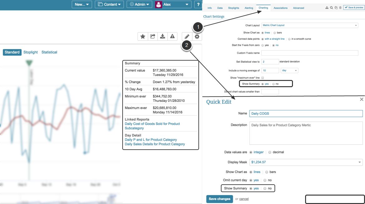The height and width of the screenshot is (204, 365).
Task: Select lines in Chart Settings Show Chart as
Action: point(263,33)
